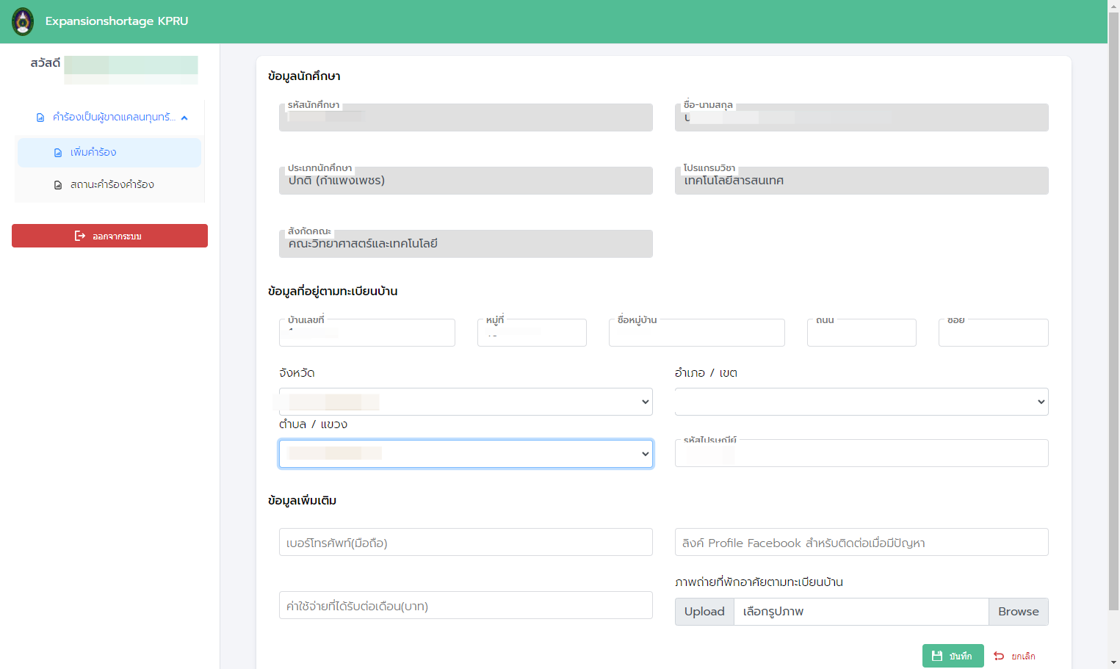This screenshot has width=1120, height=669.
Task: Click the file icon next to สถานะคำร้องคำร้อง
Action: point(58,185)
